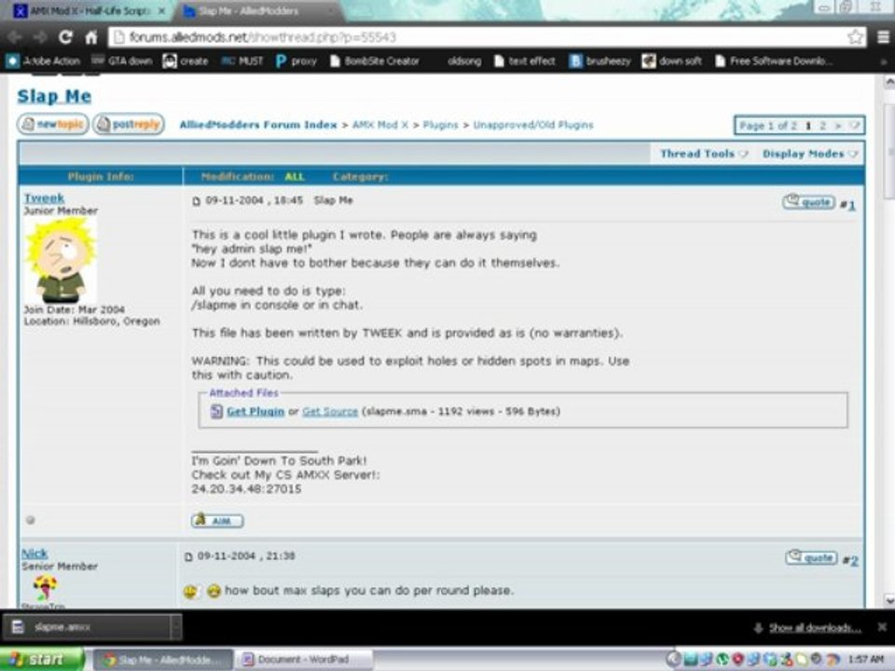Image resolution: width=895 pixels, height=671 pixels.
Task: Open Nick's profile link
Action: point(34,554)
